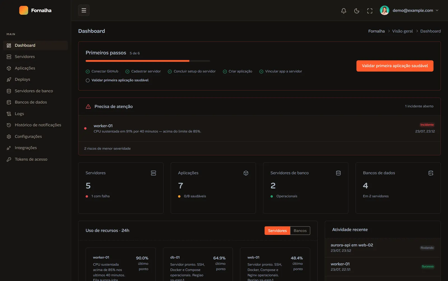
Task: Click the 1 incidente aberto text
Action: [419, 106]
